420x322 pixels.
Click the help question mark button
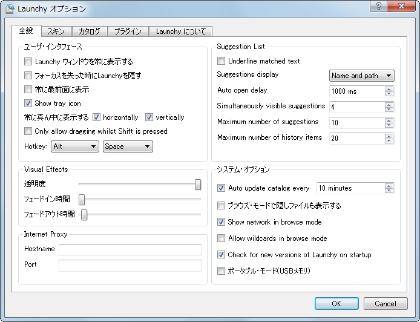tap(378, 6)
